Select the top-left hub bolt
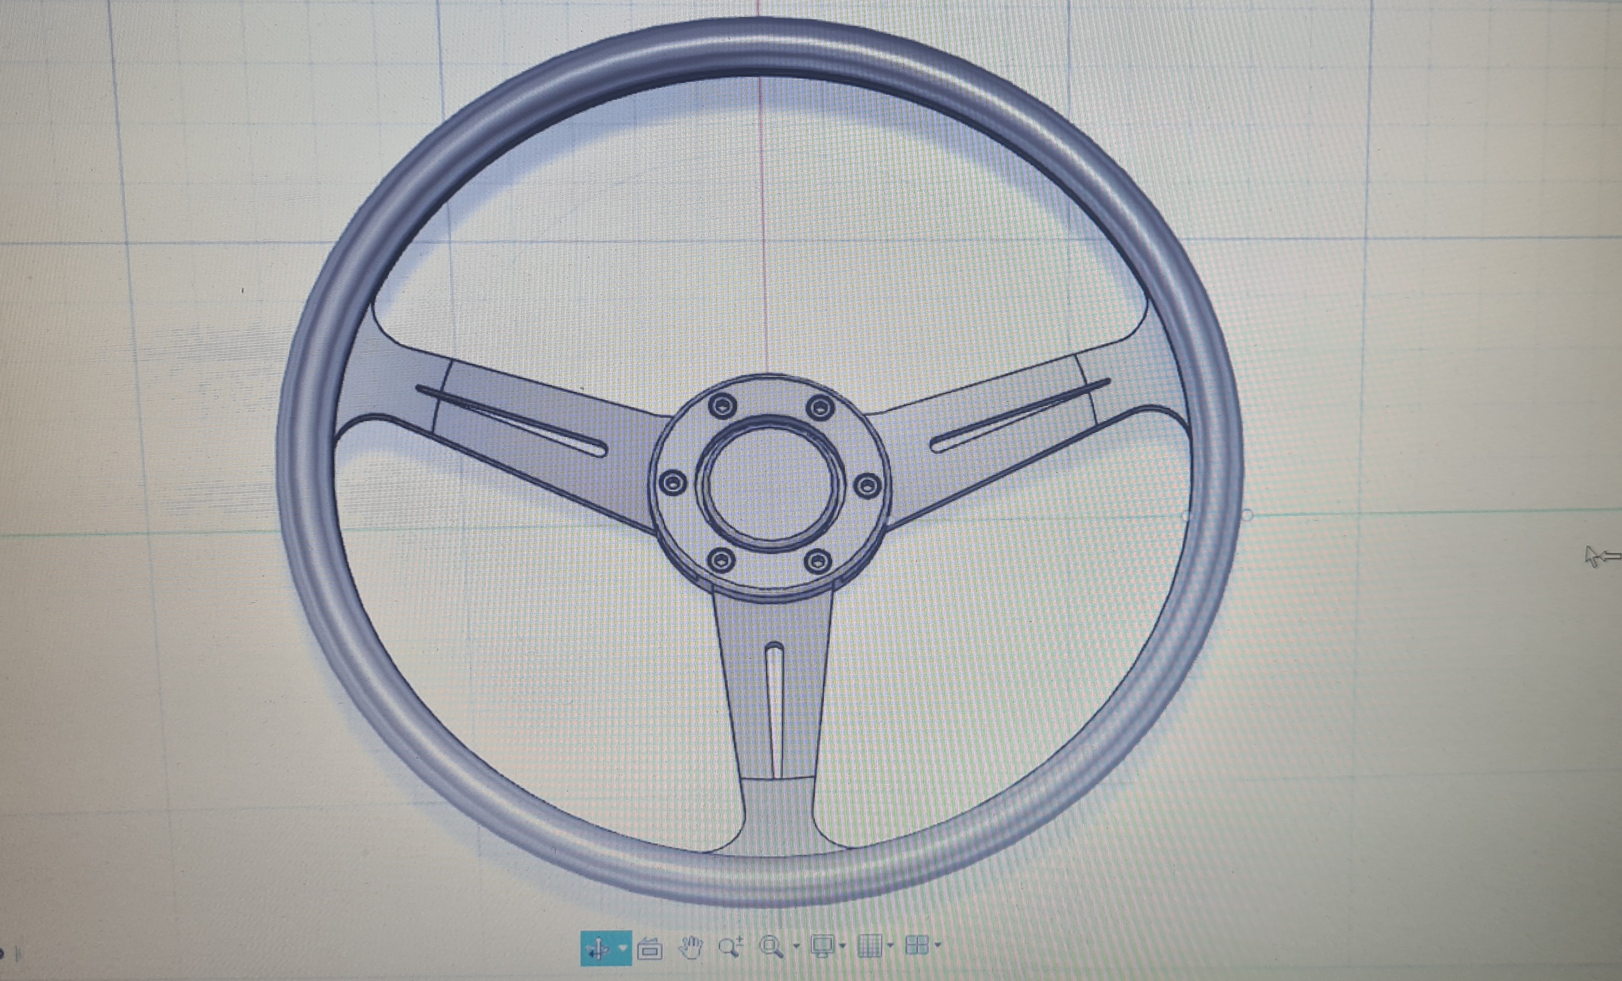Viewport: 1622px width, 981px height. coord(723,406)
